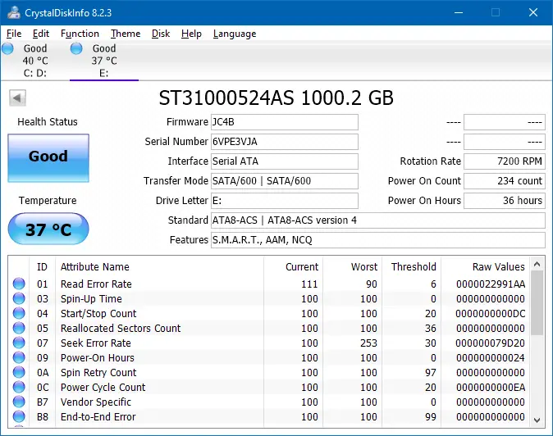Image resolution: width=553 pixels, height=436 pixels.
Task: Click the Worst value 253 for Seek Error Rate
Action: coord(368,343)
